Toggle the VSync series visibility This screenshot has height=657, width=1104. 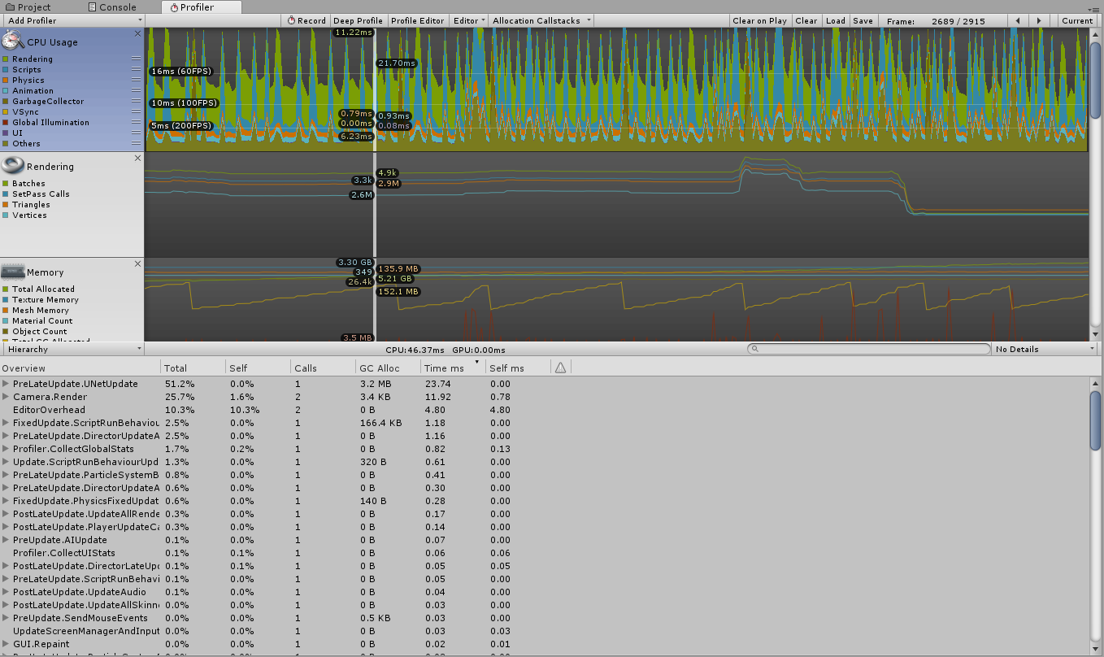6,112
